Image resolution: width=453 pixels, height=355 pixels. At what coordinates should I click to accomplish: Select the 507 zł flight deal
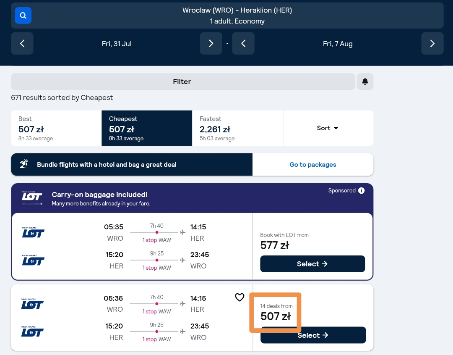313,335
